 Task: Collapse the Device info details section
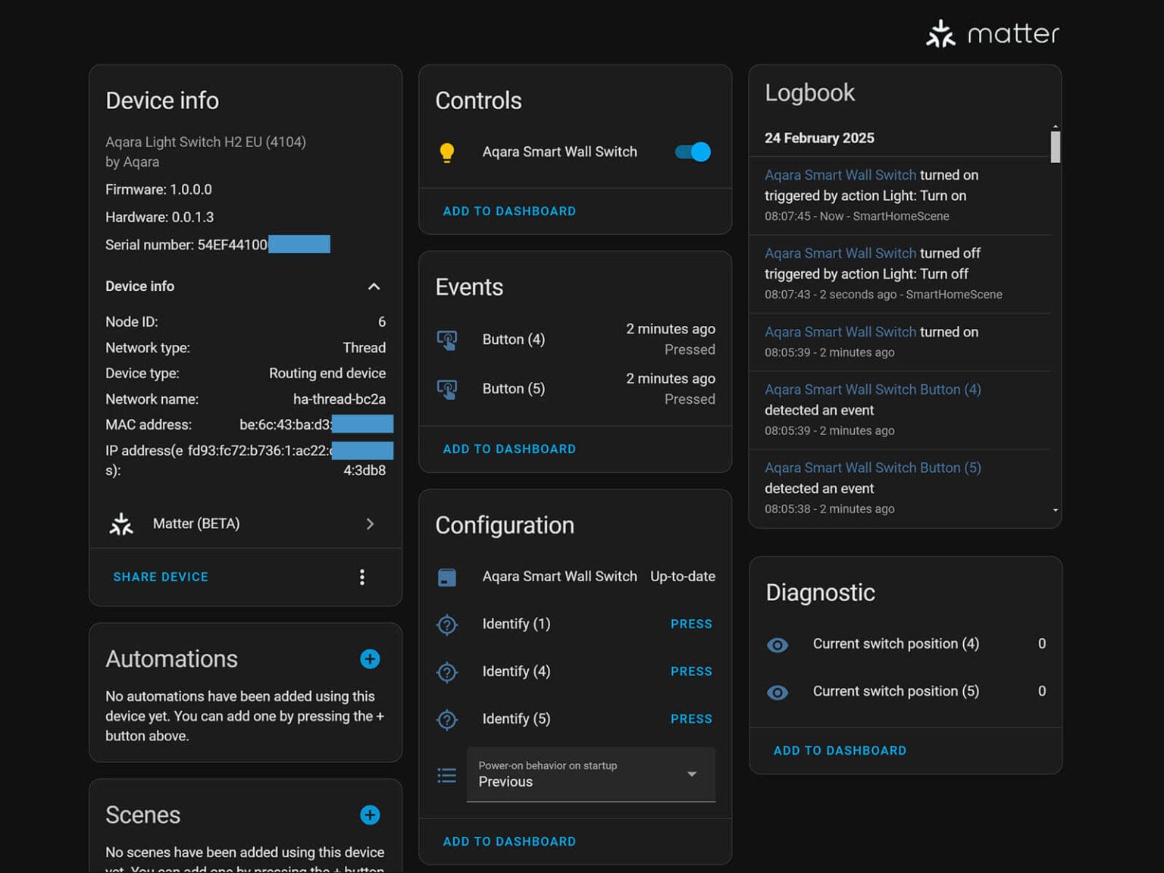point(374,286)
